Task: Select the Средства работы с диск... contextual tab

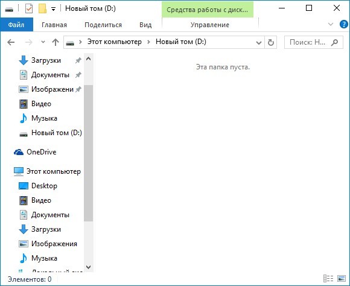Action: [x=208, y=10]
